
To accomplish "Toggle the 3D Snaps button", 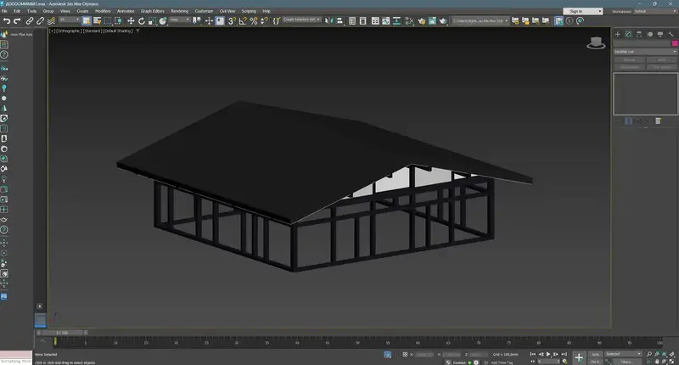I will pyautogui.click(x=232, y=20).
